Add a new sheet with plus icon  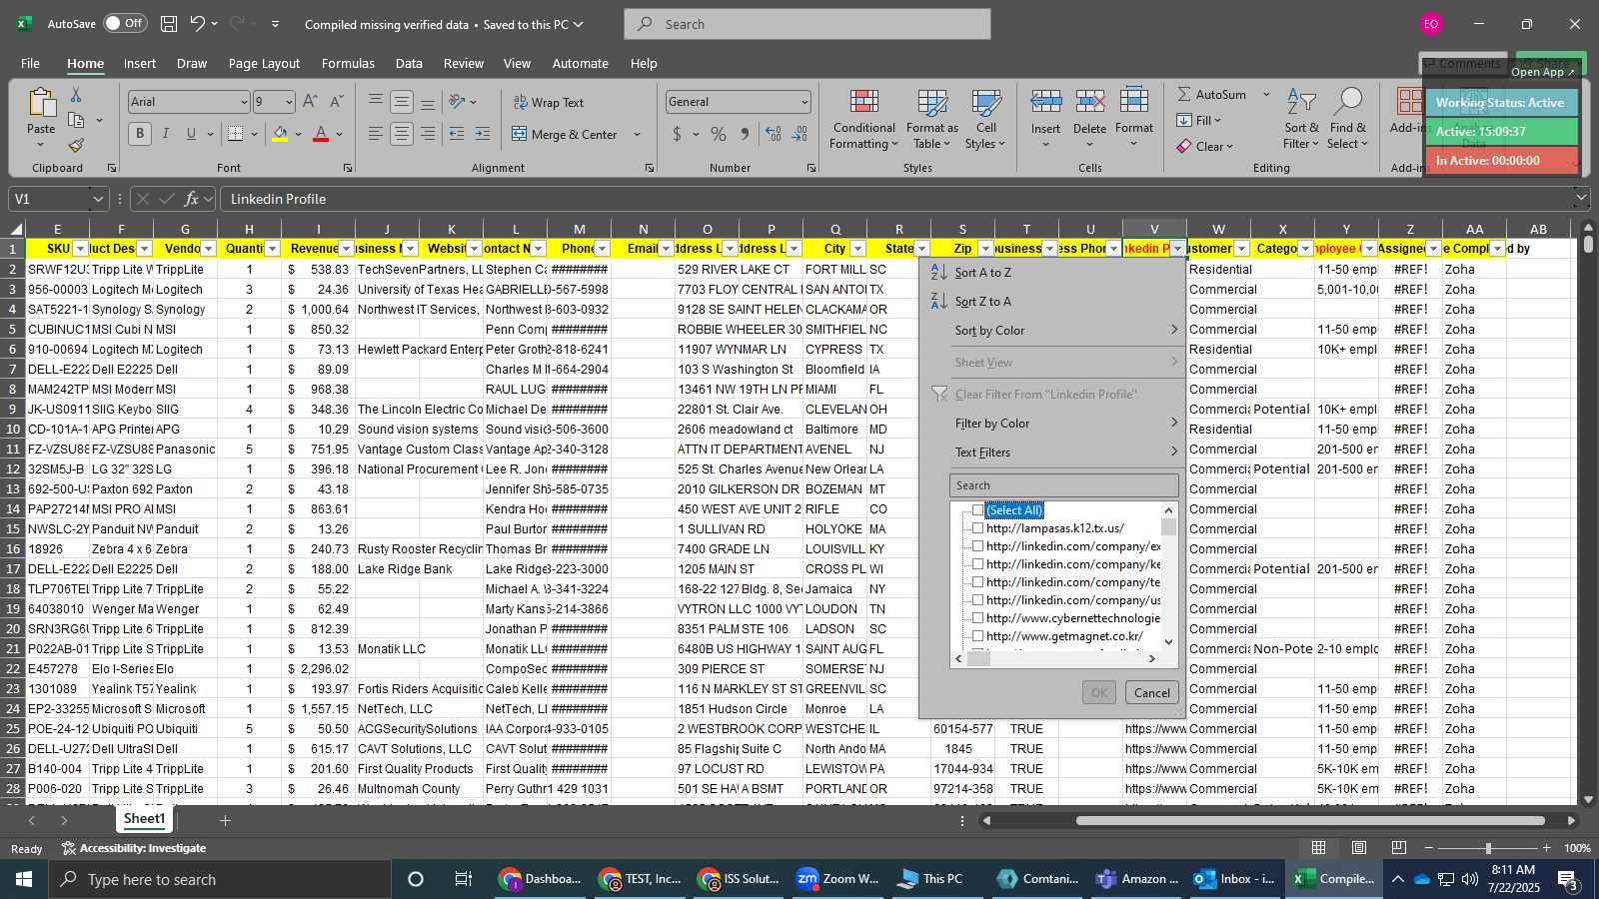pyautogui.click(x=225, y=821)
